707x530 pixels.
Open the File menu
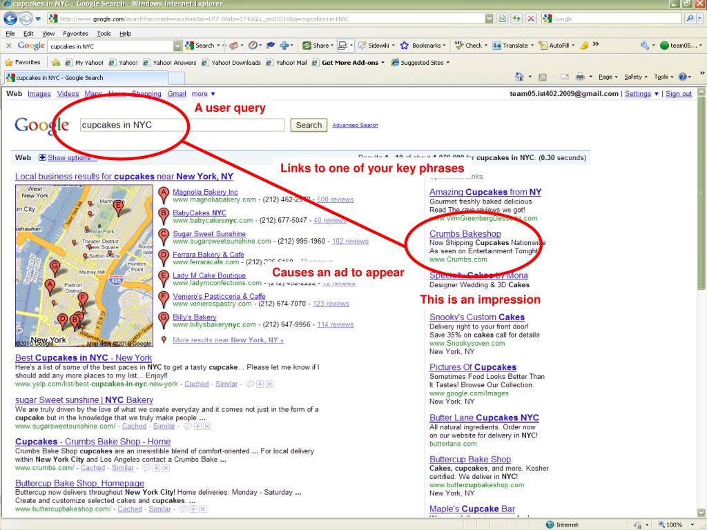(x=10, y=33)
